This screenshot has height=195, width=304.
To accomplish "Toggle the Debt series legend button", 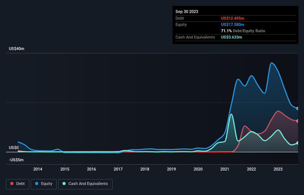I will tap(18, 184).
